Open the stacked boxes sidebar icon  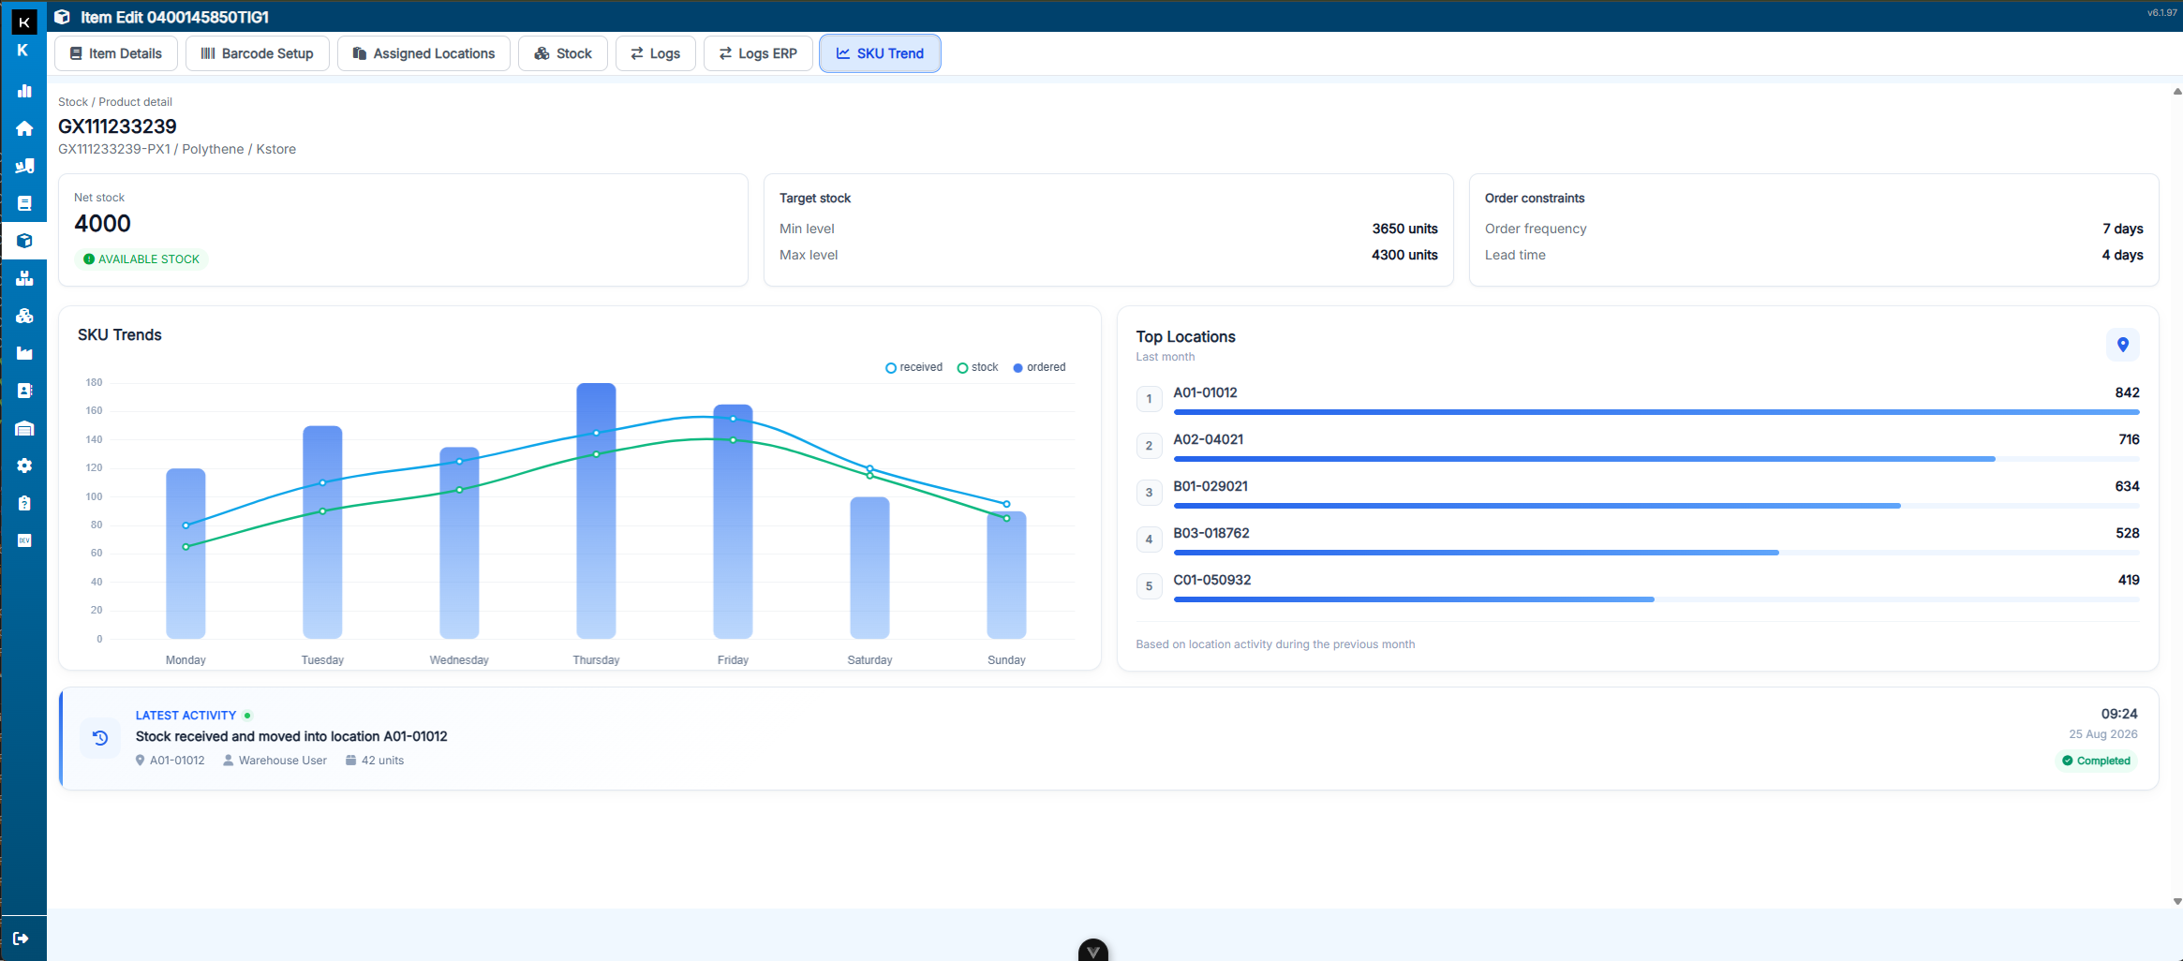(24, 278)
